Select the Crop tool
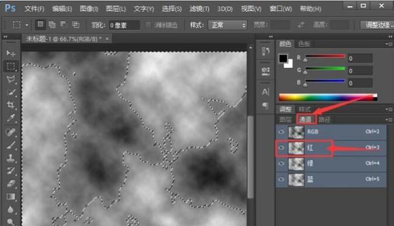394x226 pixels. coord(11,105)
